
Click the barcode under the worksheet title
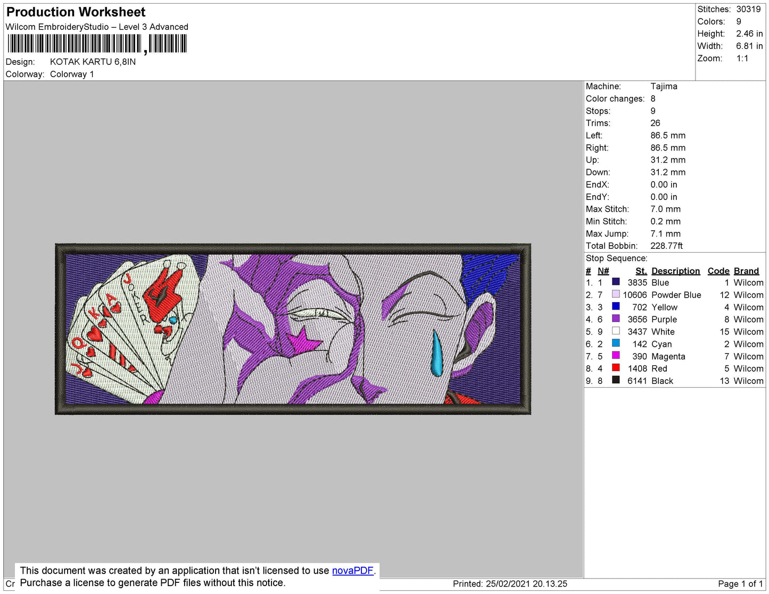tap(97, 44)
